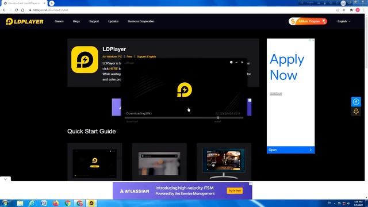This screenshot has height=207, width=368.
Task: Close the ad beside the purple download button
Action: [x=250, y=100]
